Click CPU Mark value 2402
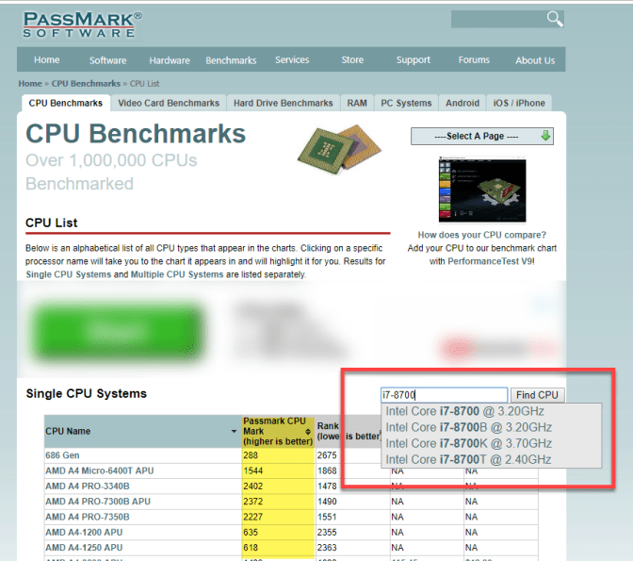This screenshot has width=633, height=561. 252,487
